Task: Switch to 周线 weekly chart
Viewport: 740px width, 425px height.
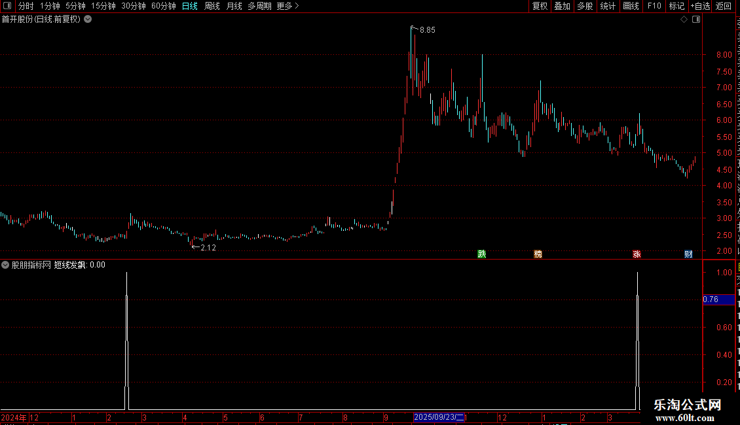Action: pos(212,6)
